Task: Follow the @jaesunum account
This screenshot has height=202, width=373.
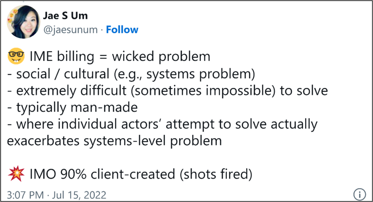Action: tap(122, 30)
